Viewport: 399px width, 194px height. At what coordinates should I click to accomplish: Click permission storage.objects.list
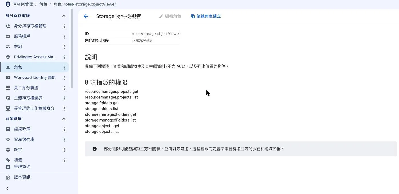pyautogui.click(x=102, y=132)
